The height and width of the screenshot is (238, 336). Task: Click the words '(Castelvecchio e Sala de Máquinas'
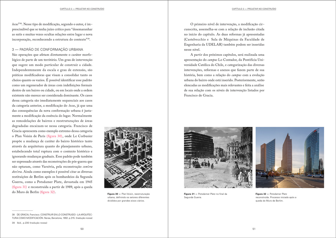coord(211,40)
